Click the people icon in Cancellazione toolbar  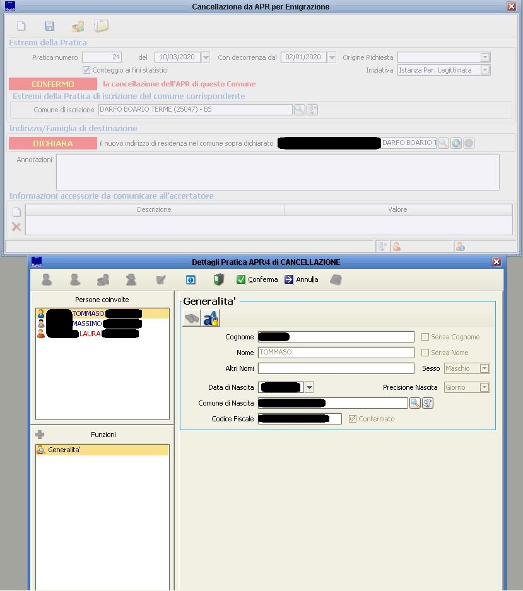[x=78, y=26]
